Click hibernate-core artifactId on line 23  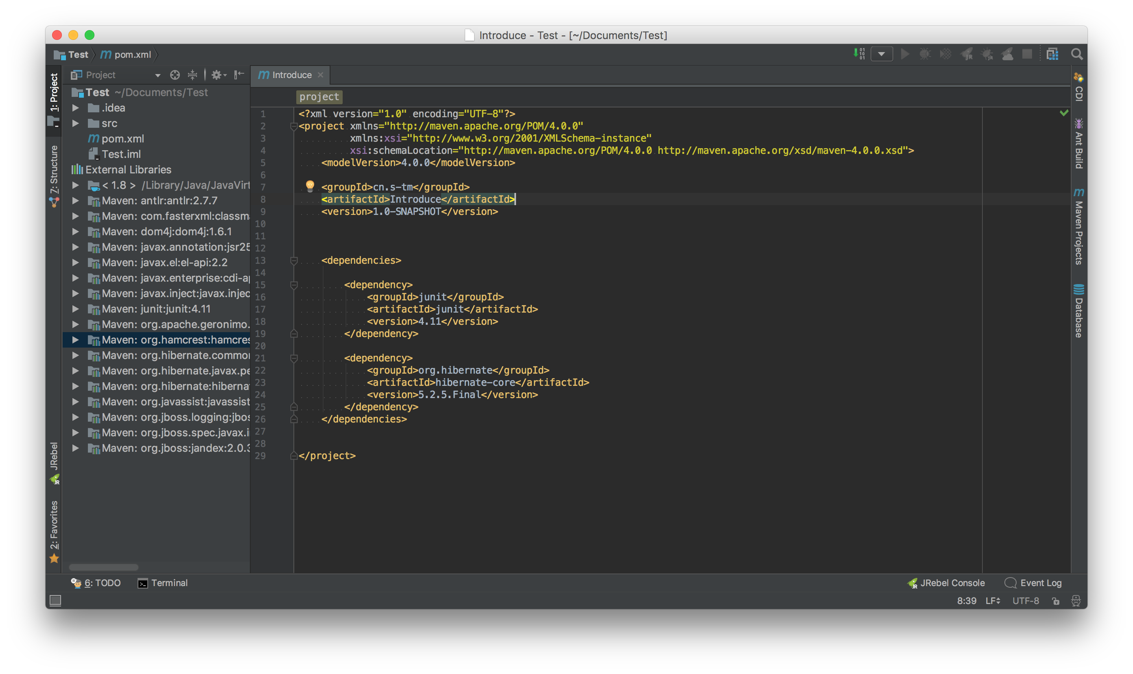click(475, 383)
